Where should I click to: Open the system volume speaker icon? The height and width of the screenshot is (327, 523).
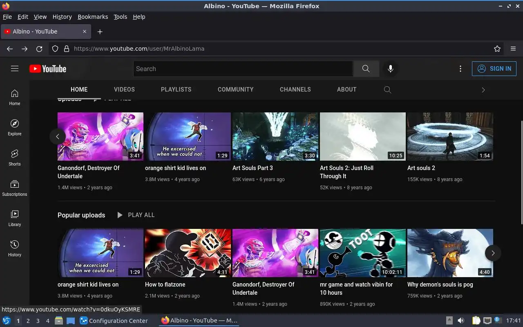(x=461, y=320)
